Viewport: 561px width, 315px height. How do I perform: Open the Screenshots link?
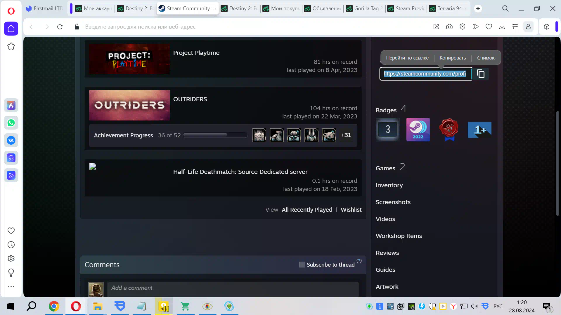point(393,202)
